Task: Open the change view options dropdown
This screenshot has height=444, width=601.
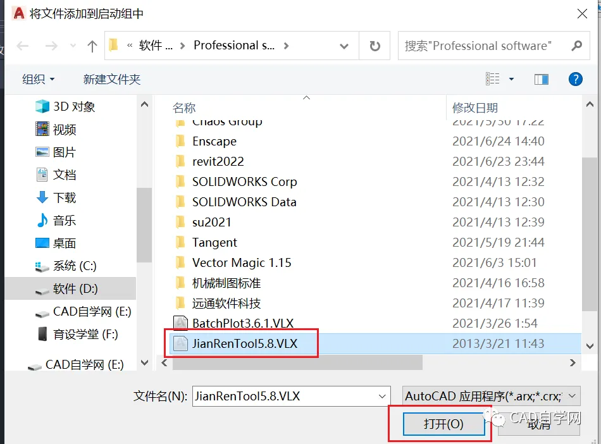Action: (511, 79)
